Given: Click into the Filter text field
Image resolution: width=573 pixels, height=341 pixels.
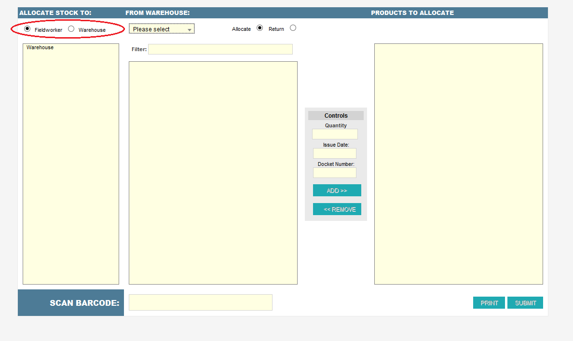Looking at the screenshot, I should (x=220, y=49).
